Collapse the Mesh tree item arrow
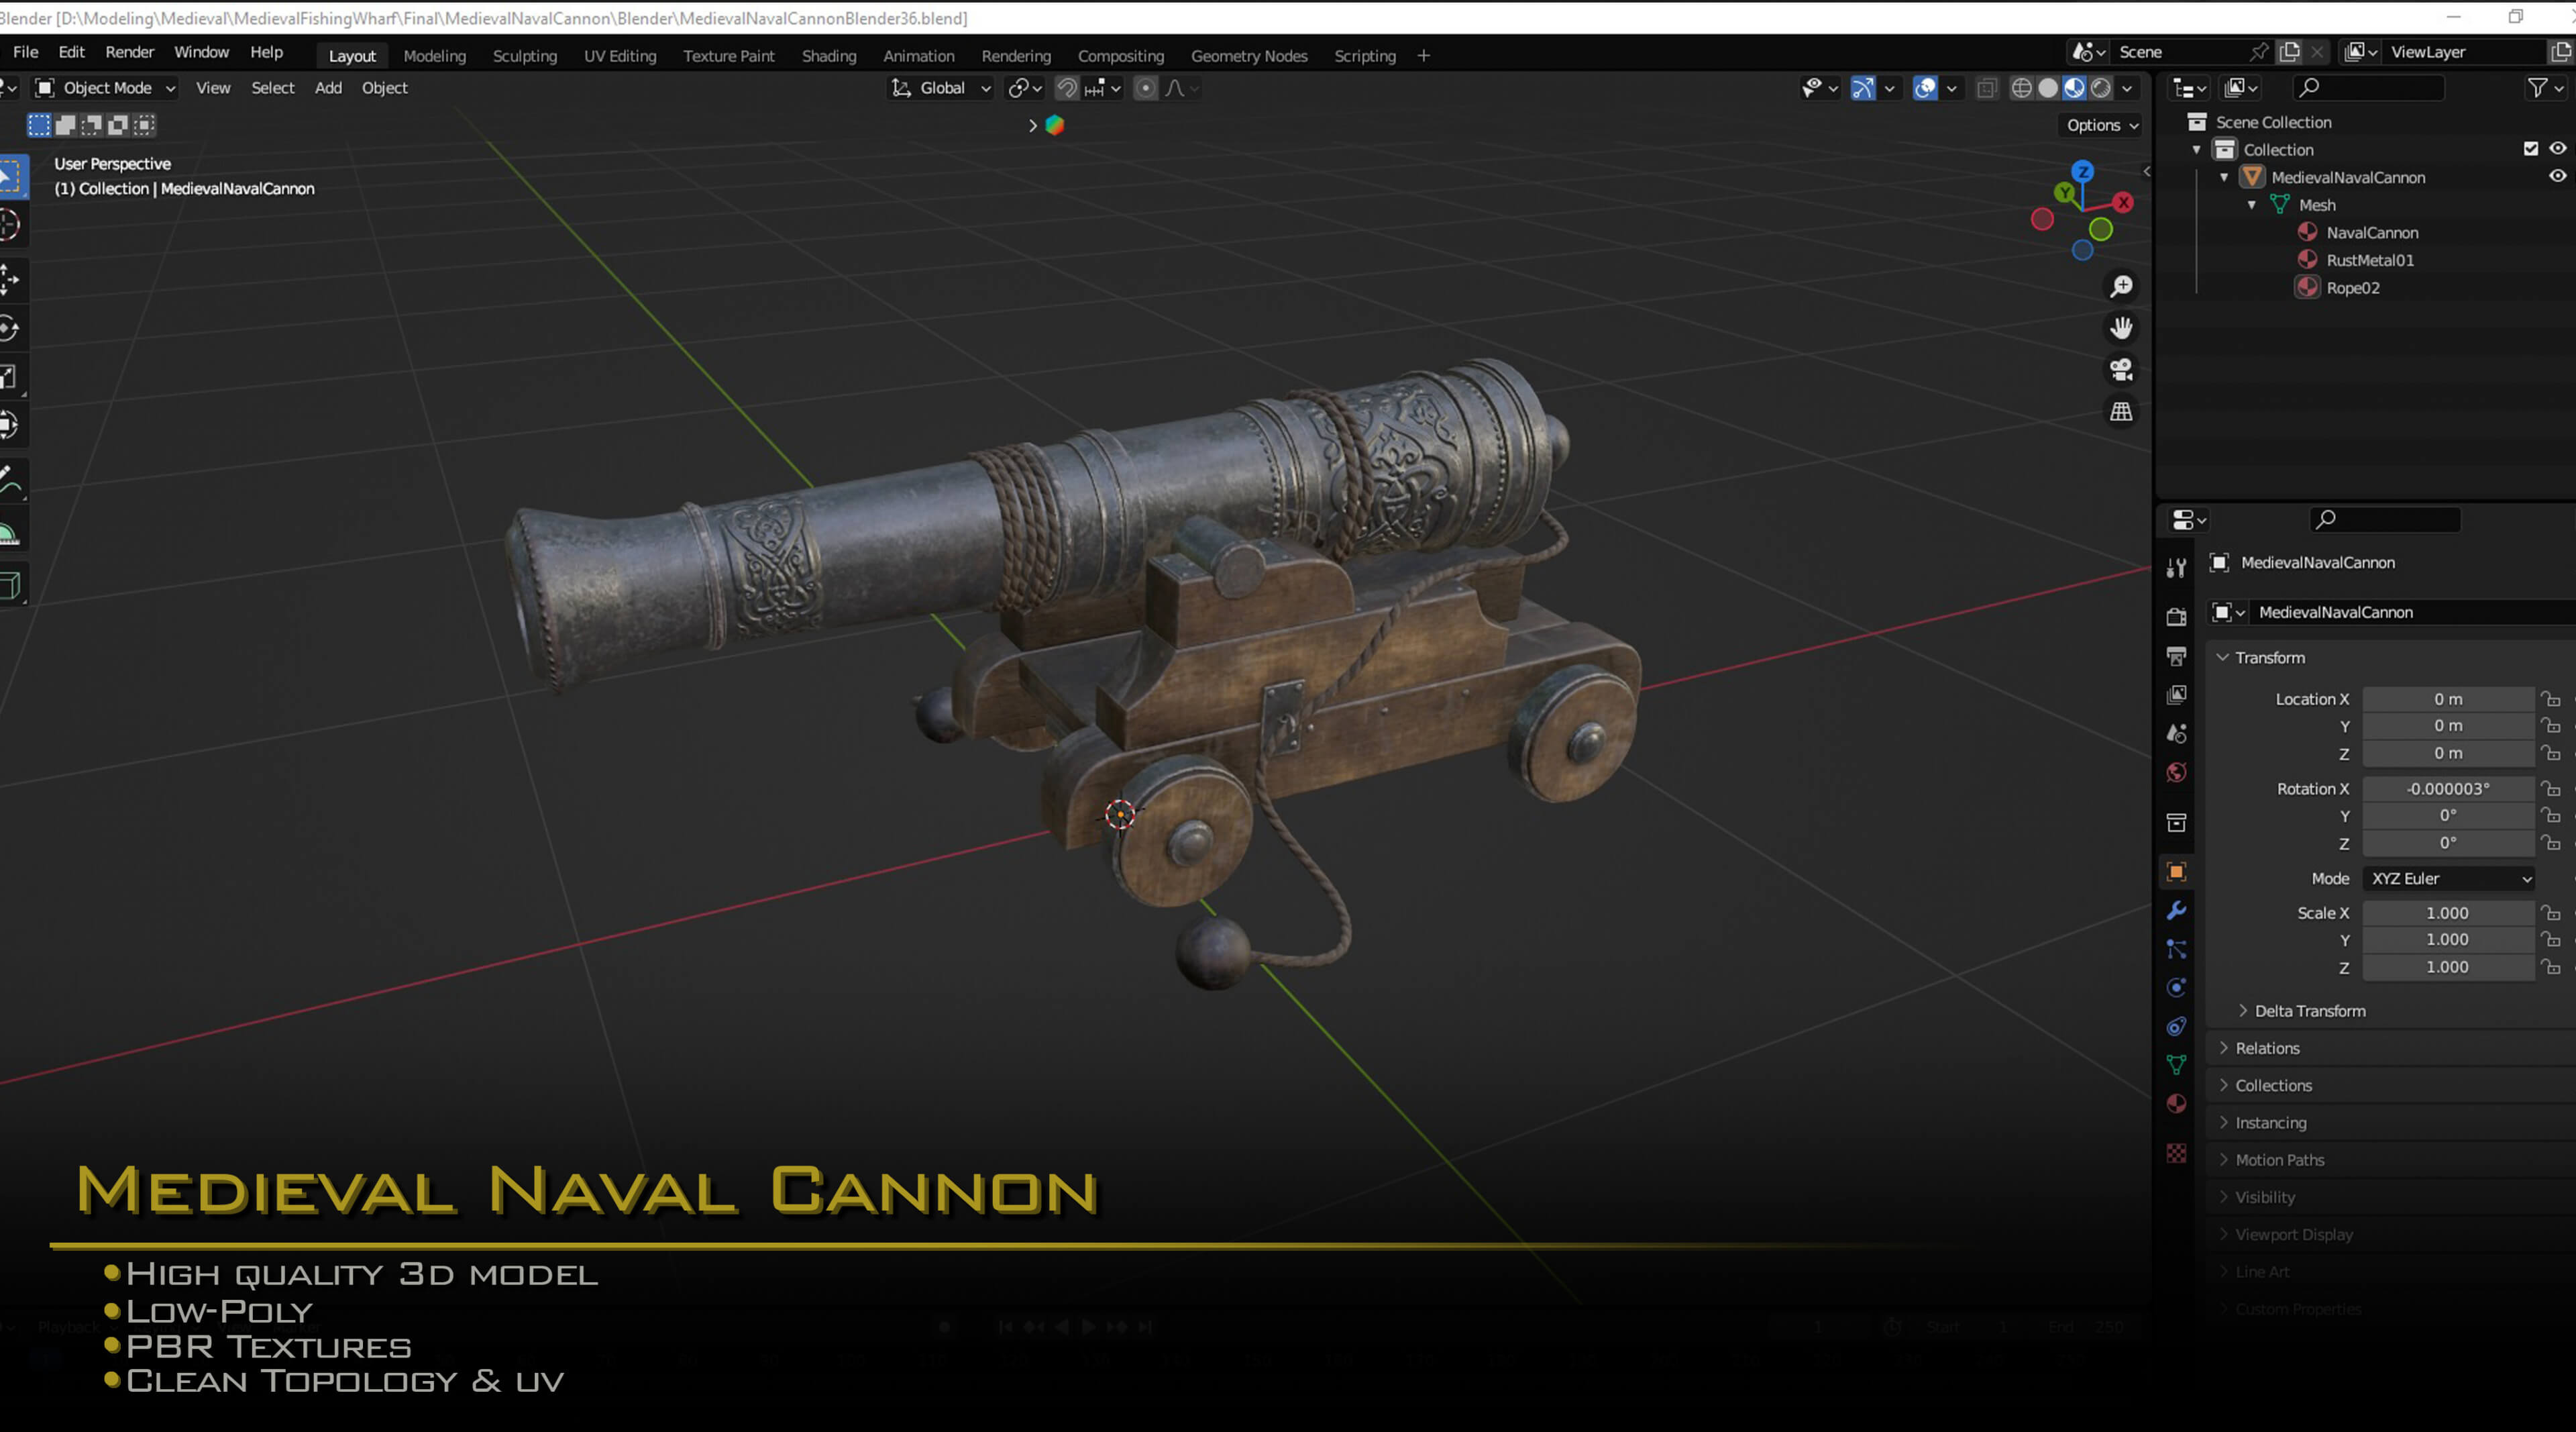 pos(2252,205)
